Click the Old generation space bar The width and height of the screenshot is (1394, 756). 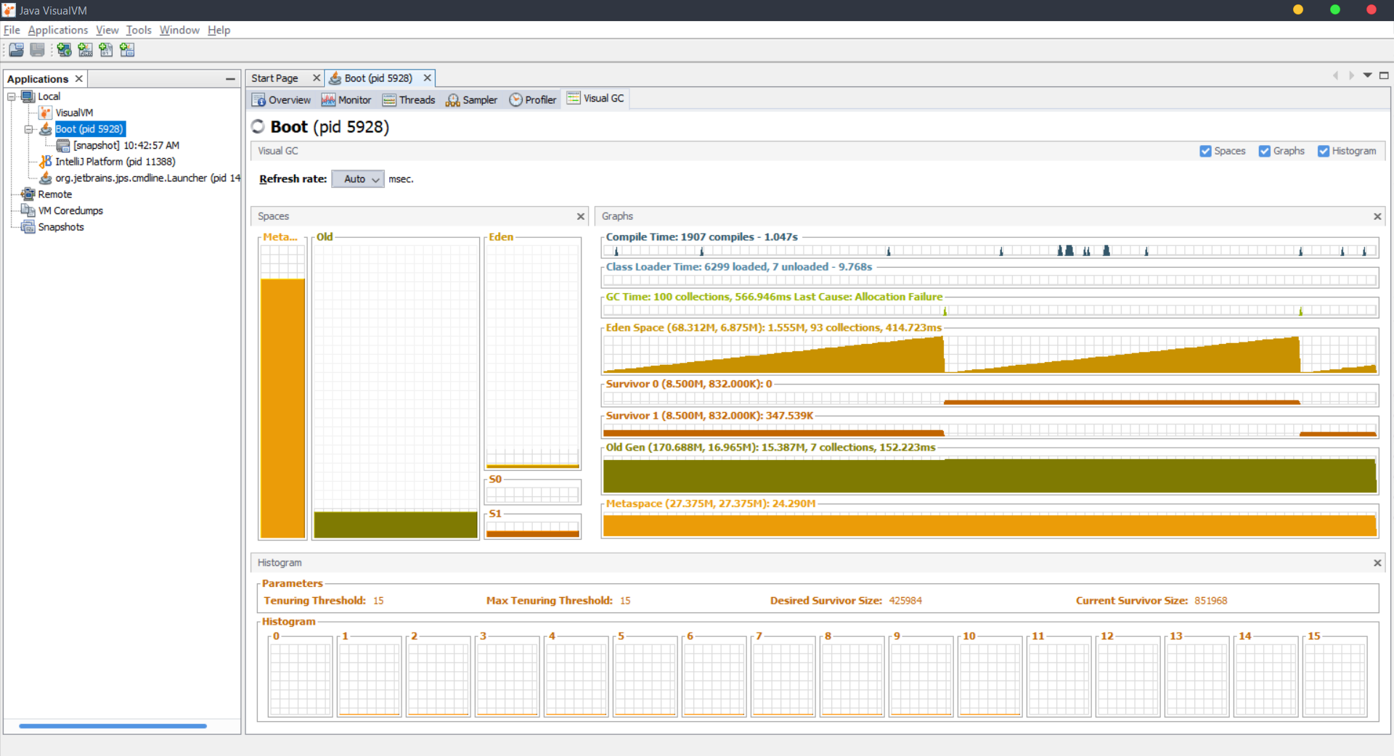[396, 525]
